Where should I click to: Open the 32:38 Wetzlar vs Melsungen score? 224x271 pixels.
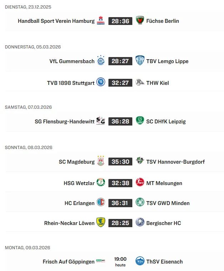pos(120,183)
